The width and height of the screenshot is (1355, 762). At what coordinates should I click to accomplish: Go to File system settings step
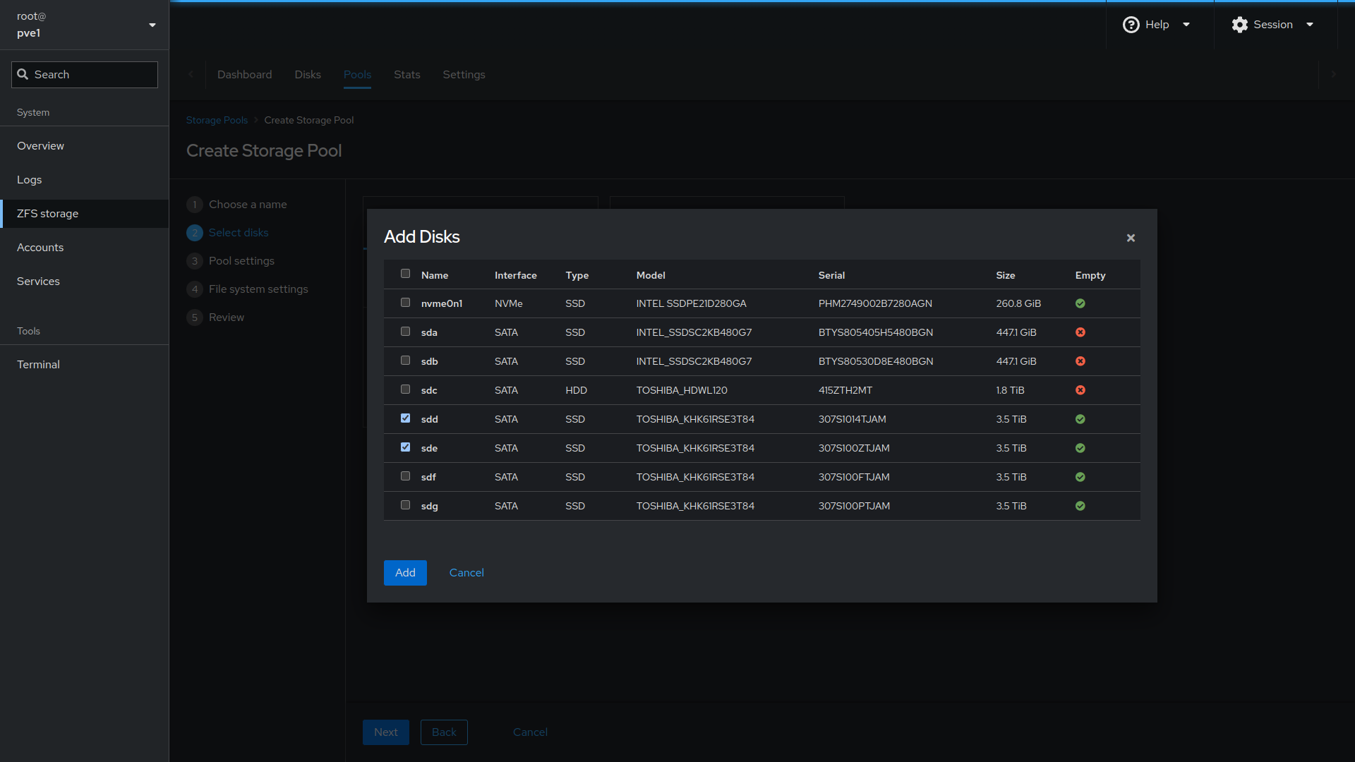[258, 289]
